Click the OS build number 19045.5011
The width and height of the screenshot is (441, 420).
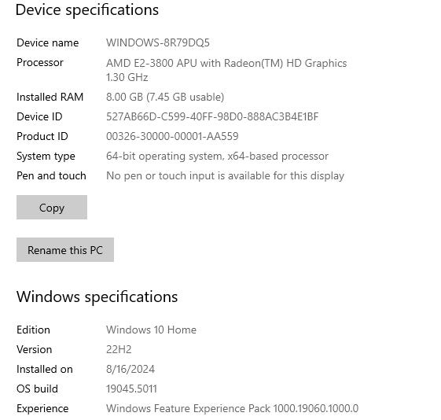tap(131, 389)
